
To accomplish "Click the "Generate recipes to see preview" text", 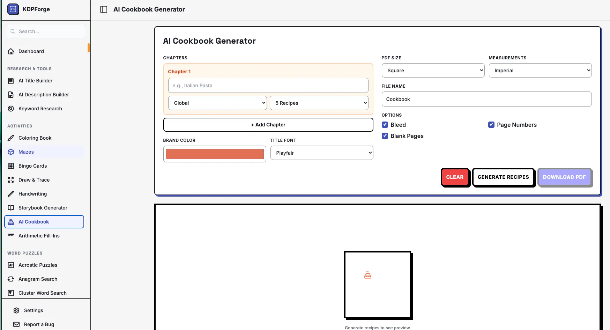I will click(377, 328).
